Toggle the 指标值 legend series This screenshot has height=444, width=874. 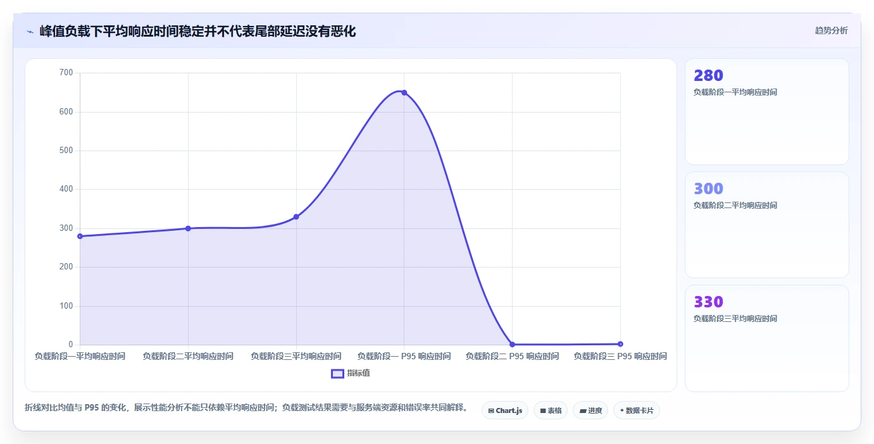tap(351, 373)
